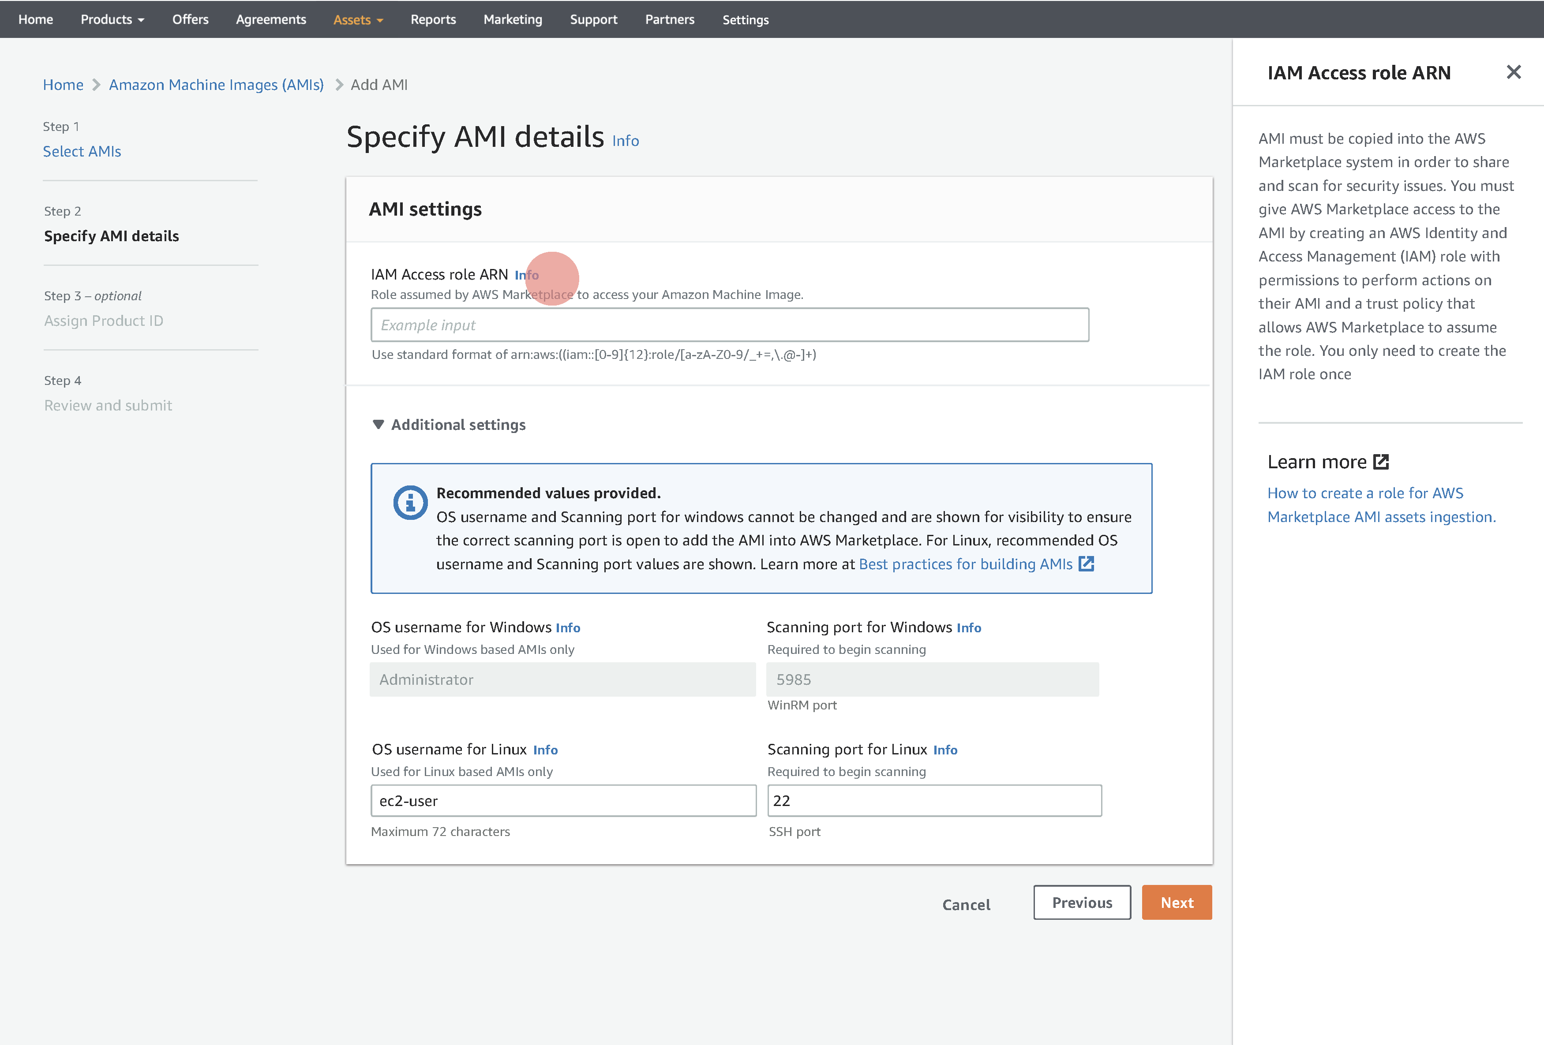Viewport: 1544px width, 1045px height.
Task: Open the Products dropdown menu
Action: pos(112,19)
